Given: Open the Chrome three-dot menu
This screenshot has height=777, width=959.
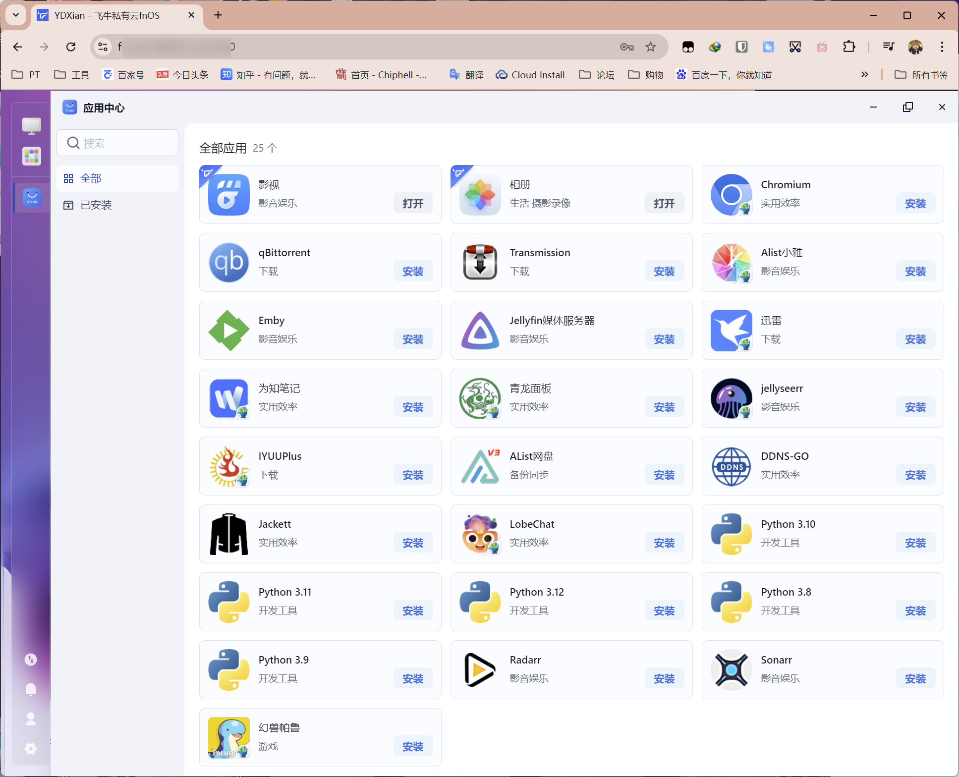Looking at the screenshot, I should 942,47.
